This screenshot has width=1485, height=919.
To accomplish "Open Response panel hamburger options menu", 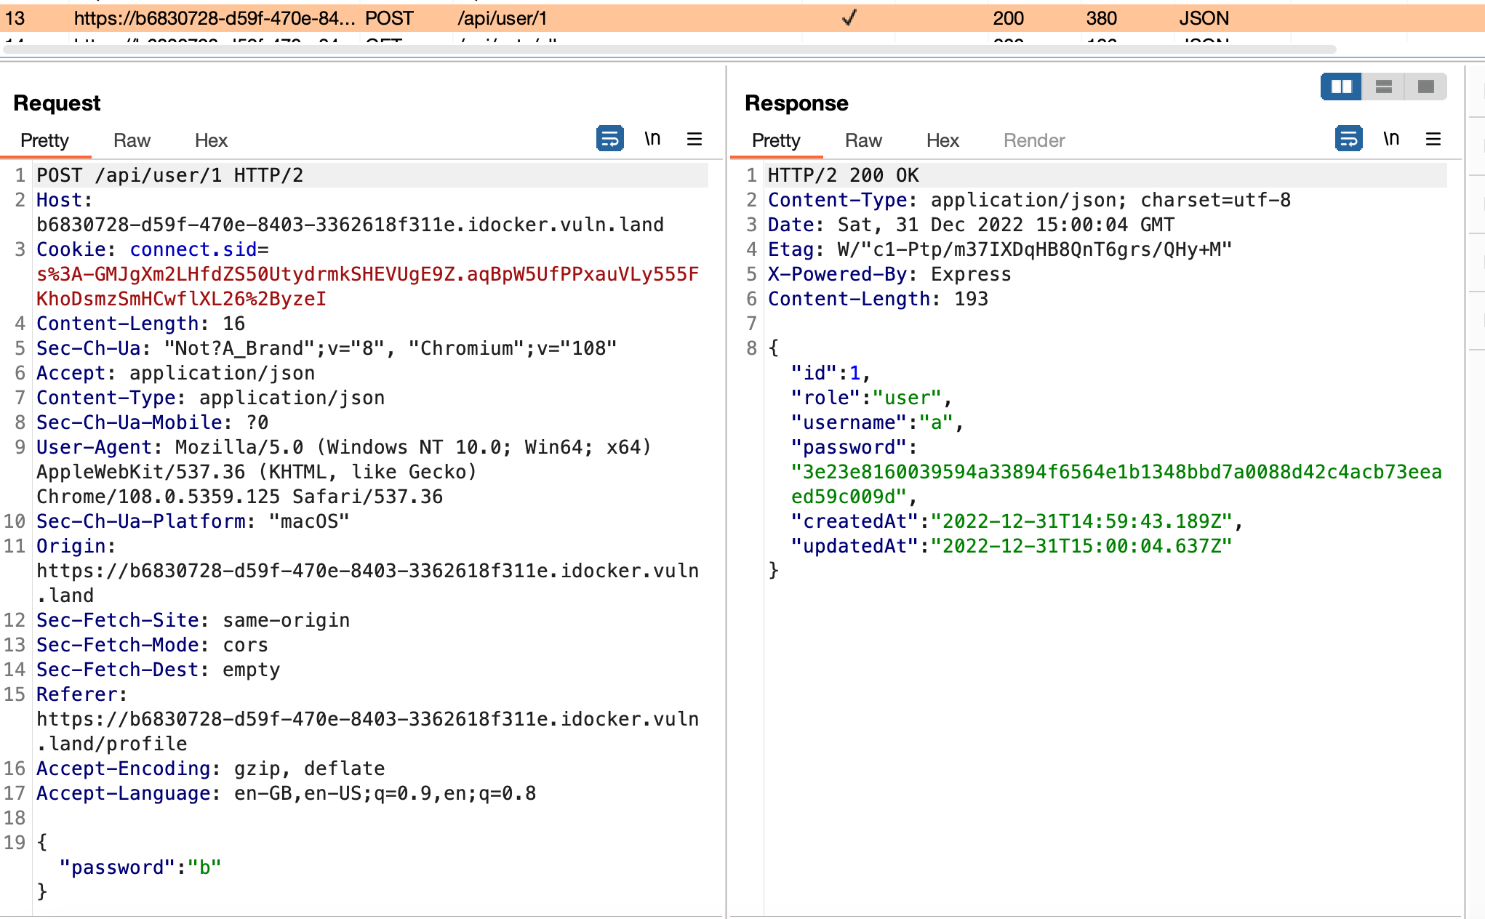I will tap(1433, 138).
